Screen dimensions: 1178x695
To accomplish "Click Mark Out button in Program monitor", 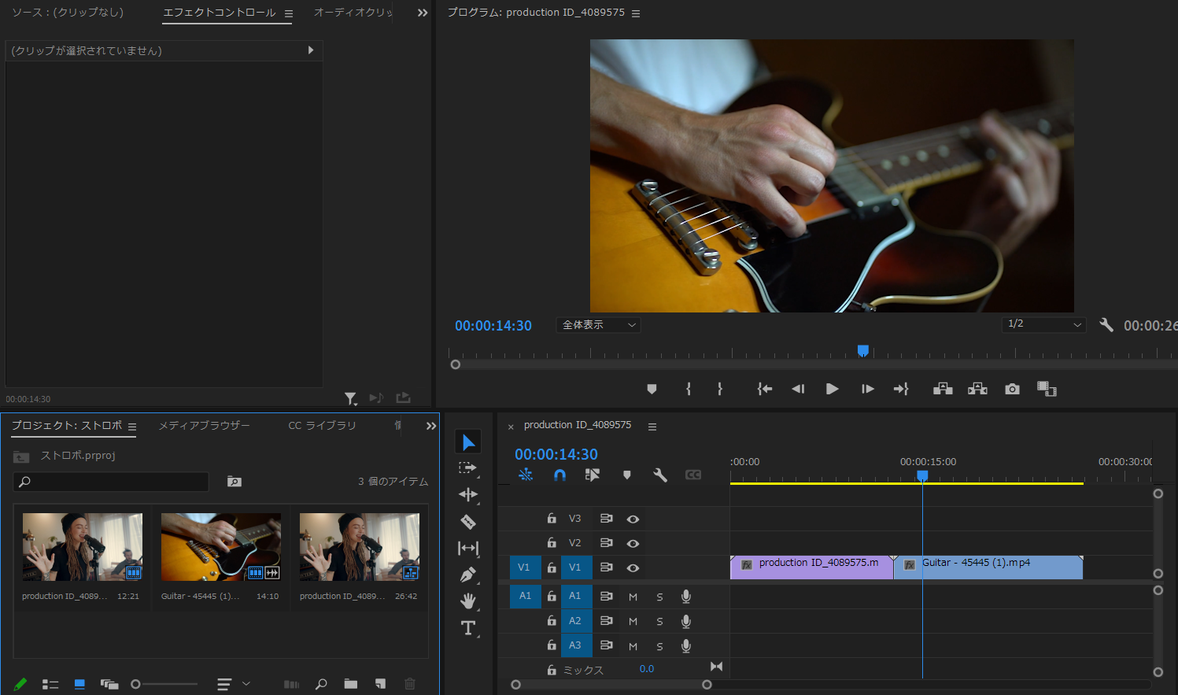I will pyautogui.click(x=720, y=389).
